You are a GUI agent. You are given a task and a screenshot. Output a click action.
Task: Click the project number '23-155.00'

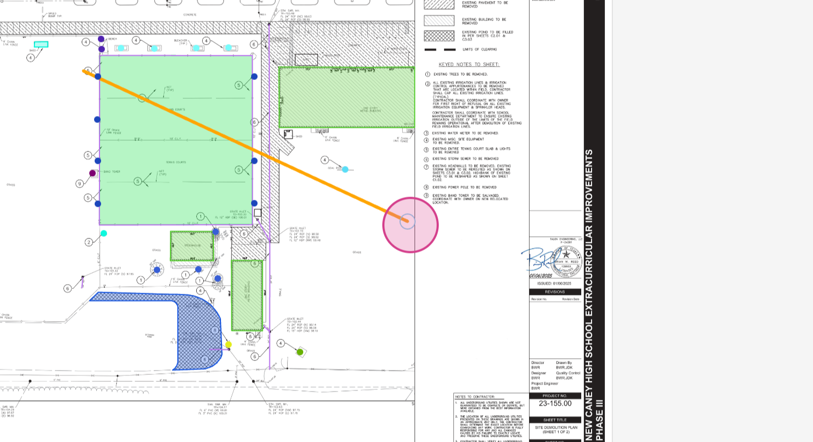coord(555,403)
